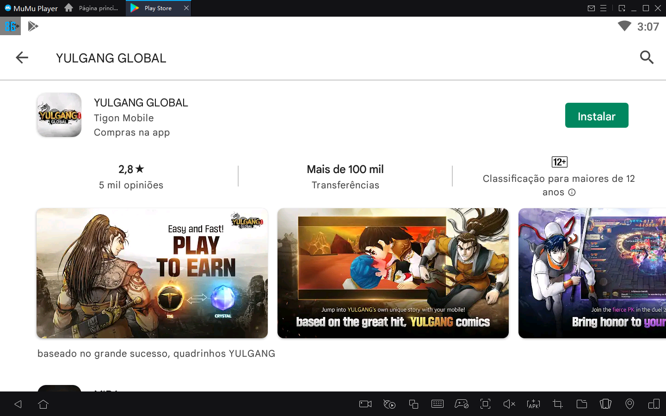Toggle the mute speaker icon
Viewport: 666px width, 416px height.
click(509, 404)
